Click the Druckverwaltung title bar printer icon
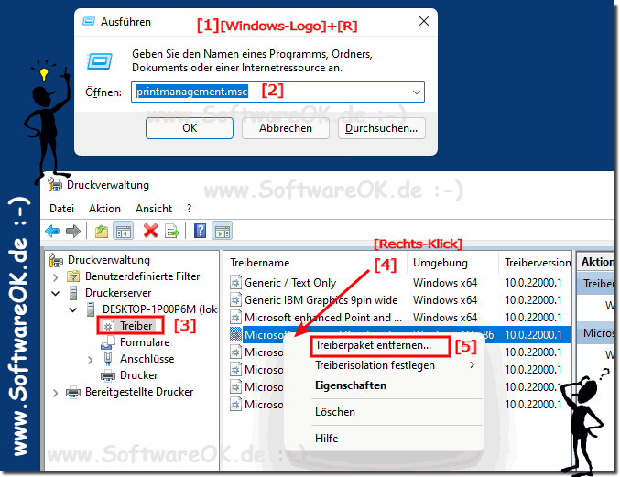The width and height of the screenshot is (620, 477). (55, 185)
